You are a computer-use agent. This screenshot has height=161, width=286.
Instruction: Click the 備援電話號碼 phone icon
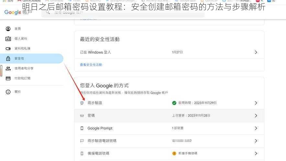(x=82, y=154)
